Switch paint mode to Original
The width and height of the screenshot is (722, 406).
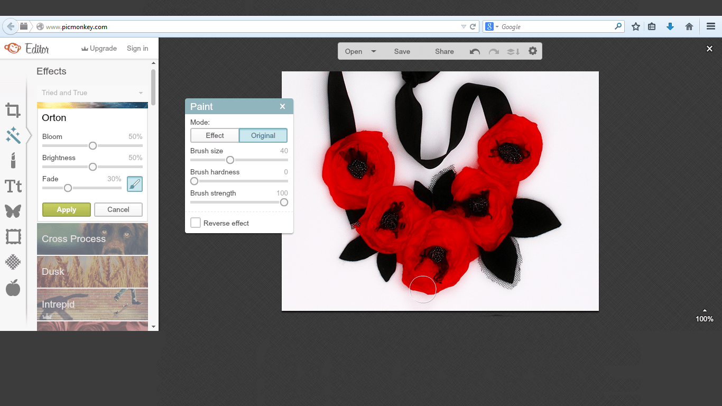click(x=263, y=135)
